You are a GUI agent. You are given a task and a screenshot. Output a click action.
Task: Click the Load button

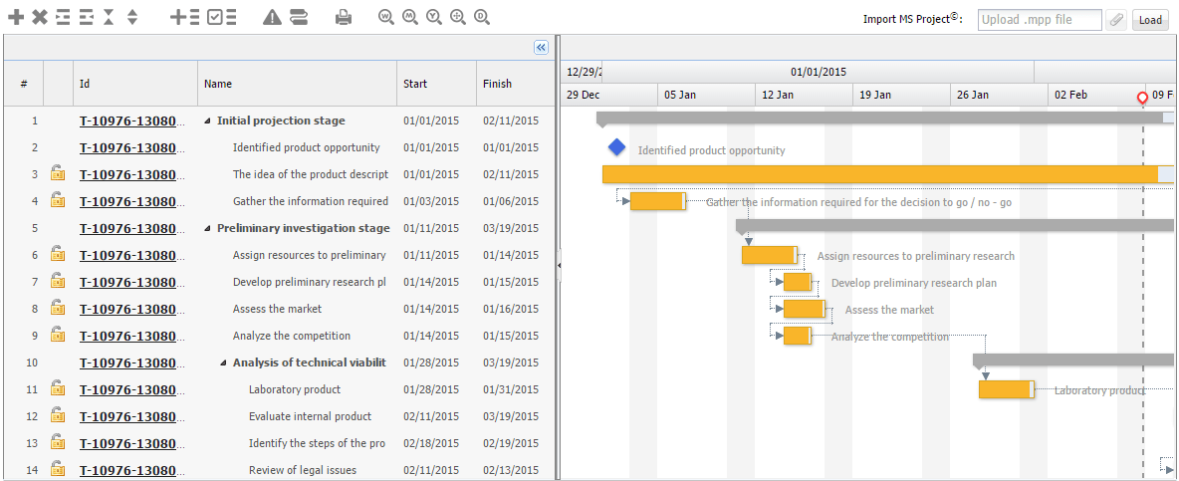click(x=1150, y=20)
